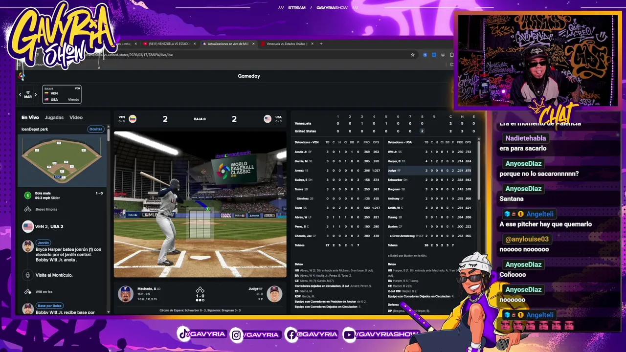Go to next date with right arrow
Viewport: 626px width, 352px height.
(35, 94)
